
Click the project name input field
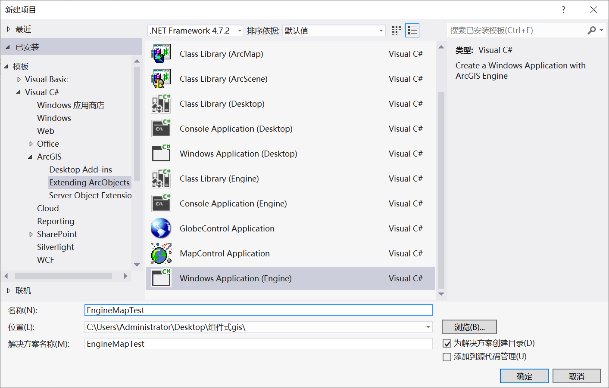pos(259,310)
